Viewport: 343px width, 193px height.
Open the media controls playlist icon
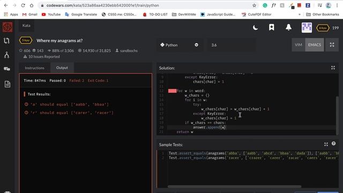pyautogui.click(x=319, y=5)
